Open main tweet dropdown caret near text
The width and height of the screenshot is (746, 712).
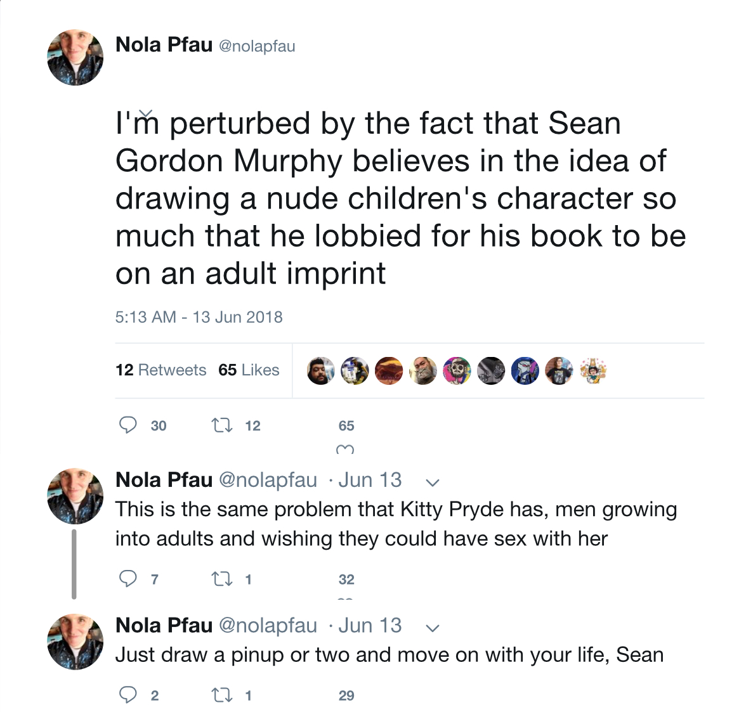[x=147, y=113]
